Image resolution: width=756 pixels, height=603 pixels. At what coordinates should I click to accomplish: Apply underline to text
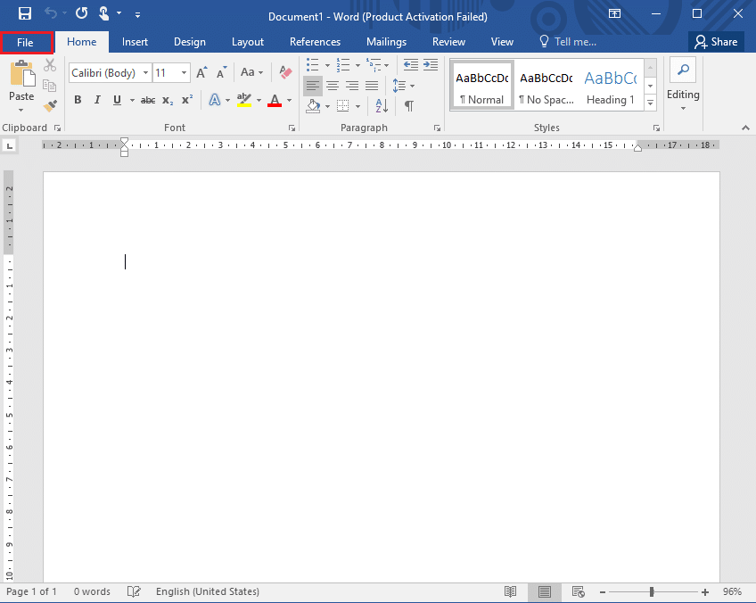[x=116, y=100]
